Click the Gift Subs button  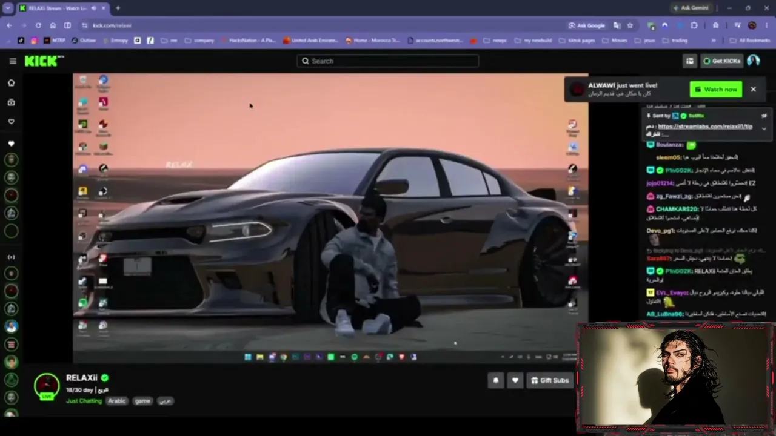[550, 380]
